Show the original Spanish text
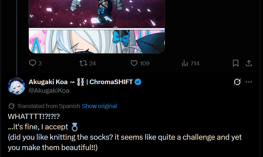Screen dimensions: 263x157 click(99, 106)
